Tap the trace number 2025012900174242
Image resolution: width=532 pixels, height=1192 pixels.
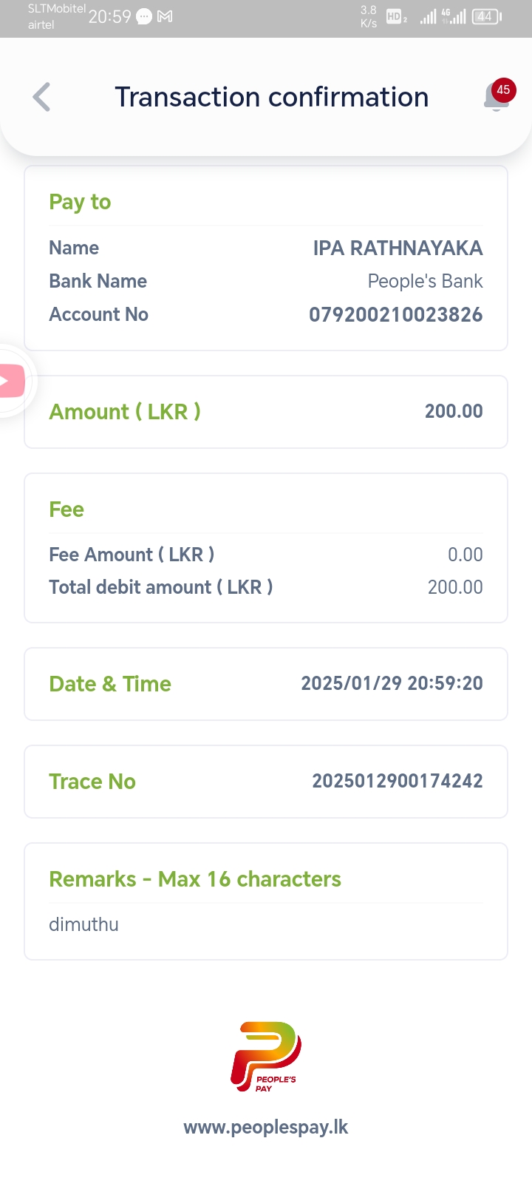point(397,781)
